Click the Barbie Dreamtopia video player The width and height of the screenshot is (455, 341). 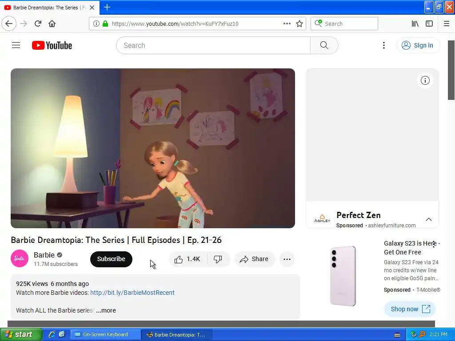coord(153,148)
